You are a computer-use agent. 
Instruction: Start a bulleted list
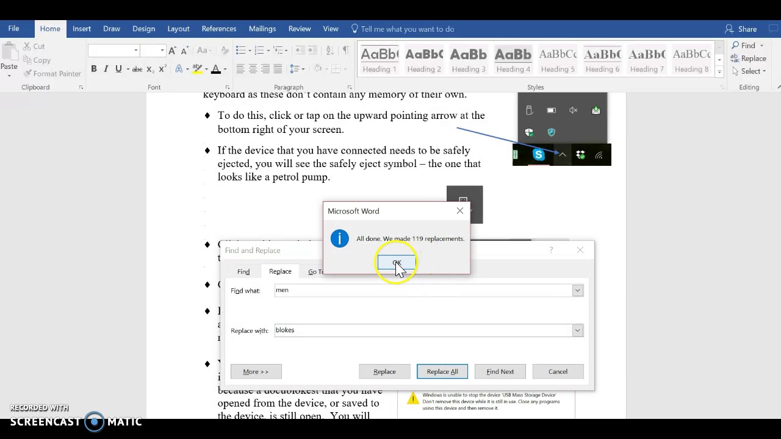(x=240, y=50)
